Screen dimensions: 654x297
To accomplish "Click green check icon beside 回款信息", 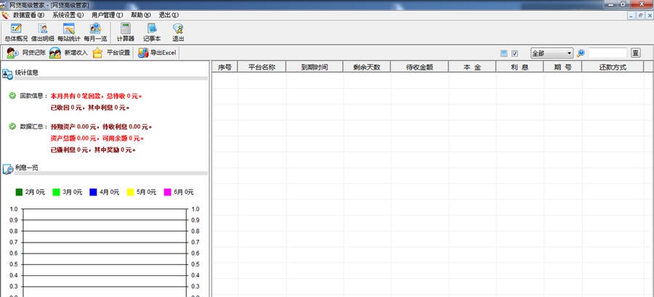I will click(12, 96).
